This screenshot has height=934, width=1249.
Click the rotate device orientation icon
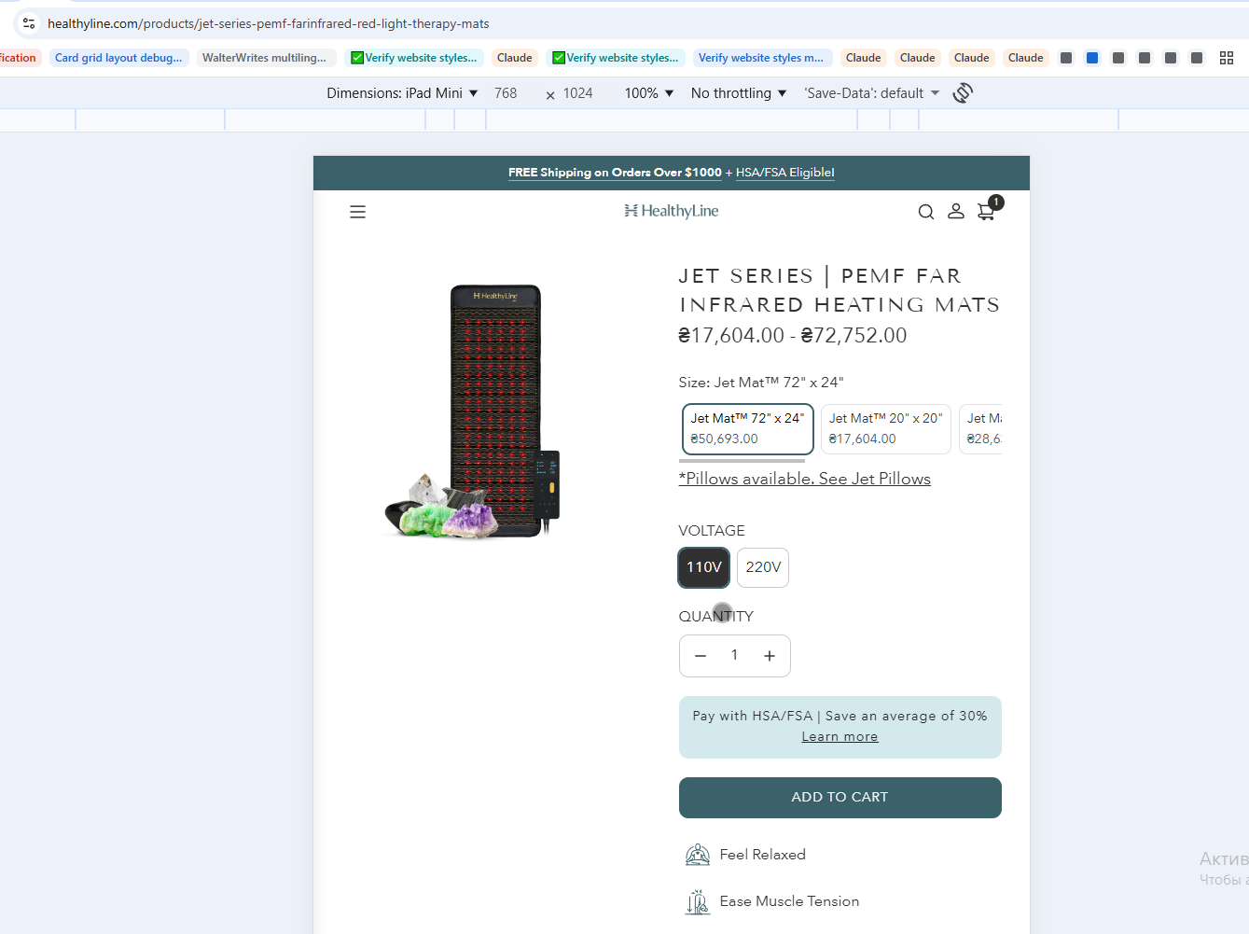963,93
